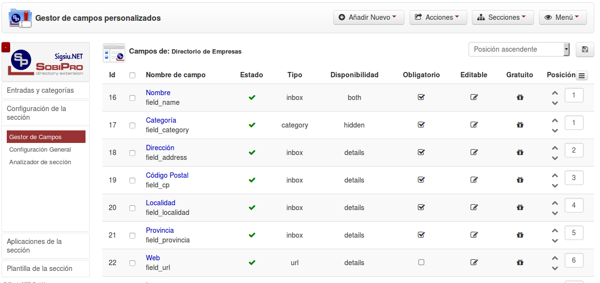Select the checkbox for row Id 16
This screenshot has width=600, height=283.
[x=132, y=98]
